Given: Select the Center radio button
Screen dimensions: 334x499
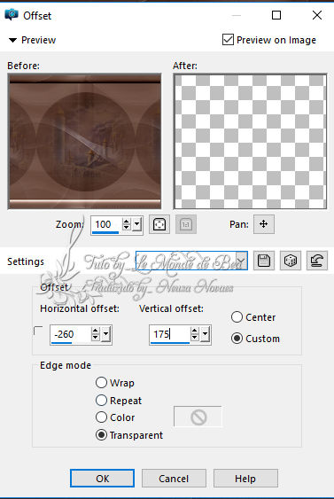Looking at the screenshot, I should click(237, 317).
